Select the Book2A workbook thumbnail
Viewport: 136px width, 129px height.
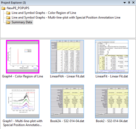[67, 102]
